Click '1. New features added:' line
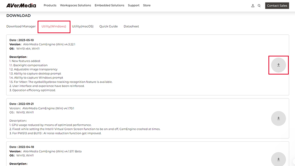The image size is (295, 166). [25, 61]
